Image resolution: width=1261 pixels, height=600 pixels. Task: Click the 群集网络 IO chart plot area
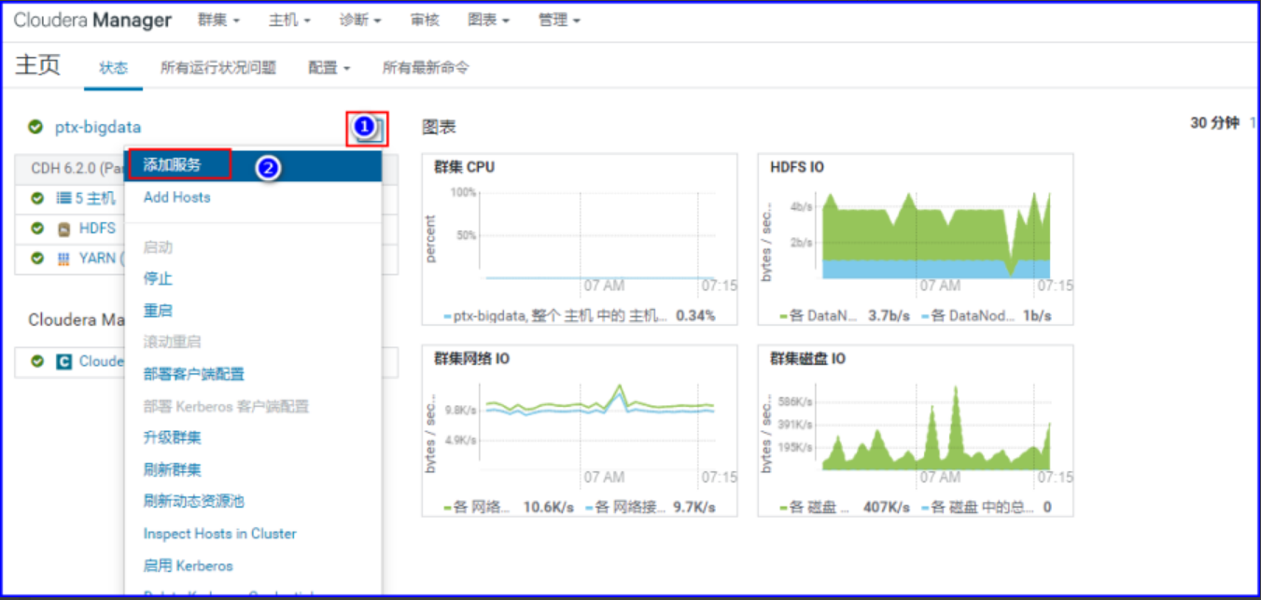click(598, 426)
